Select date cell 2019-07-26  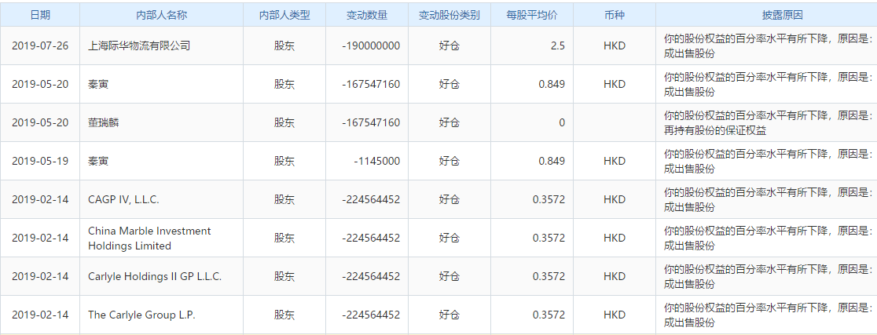(x=40, y=46)
